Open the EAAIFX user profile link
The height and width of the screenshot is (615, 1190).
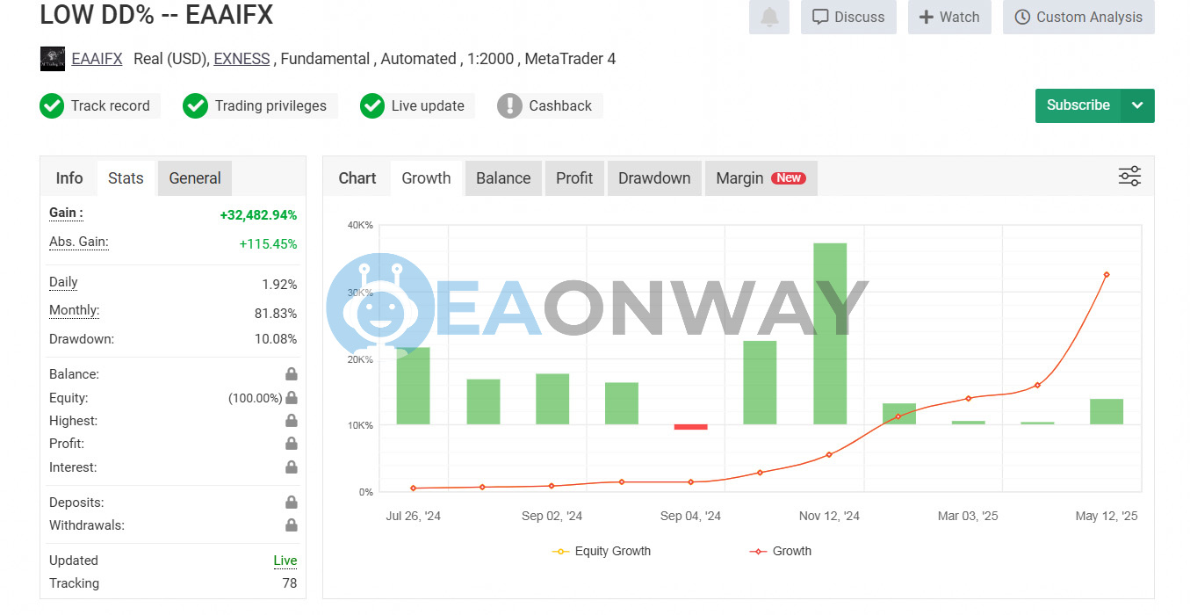[97, 59]
